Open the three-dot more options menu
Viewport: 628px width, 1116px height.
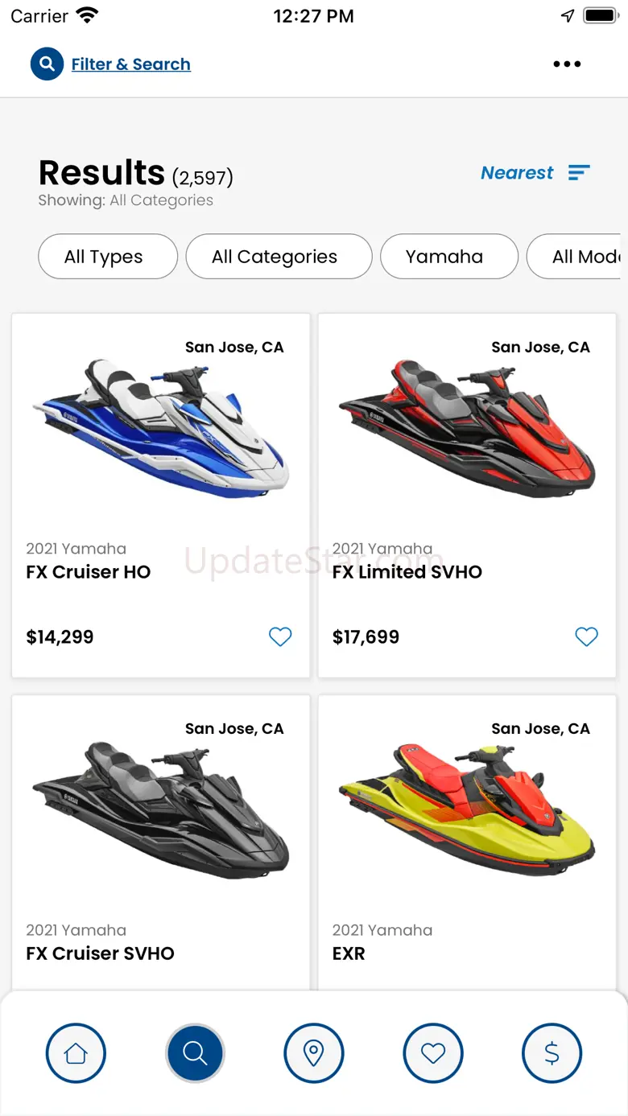pos(567,64)
